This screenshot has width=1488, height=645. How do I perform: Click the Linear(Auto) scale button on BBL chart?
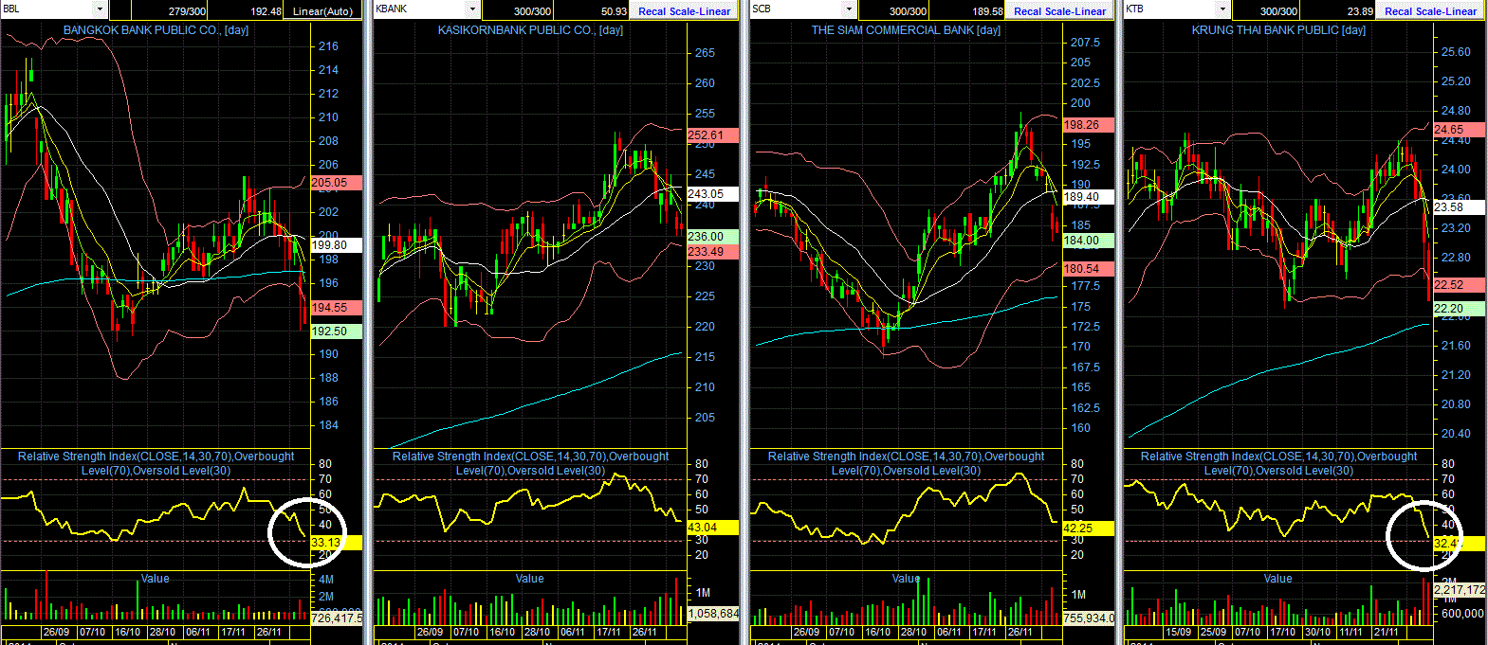(x=322, y=11)
